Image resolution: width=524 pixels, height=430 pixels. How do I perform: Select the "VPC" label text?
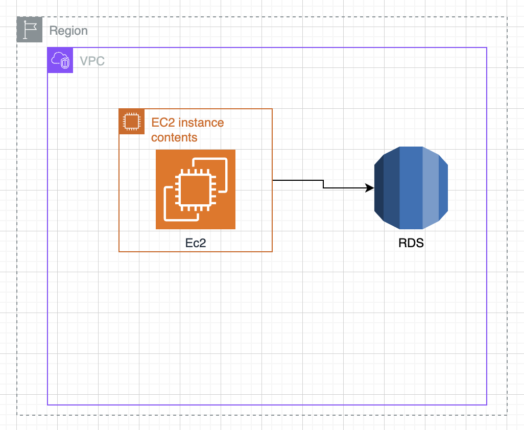point(92,61)
